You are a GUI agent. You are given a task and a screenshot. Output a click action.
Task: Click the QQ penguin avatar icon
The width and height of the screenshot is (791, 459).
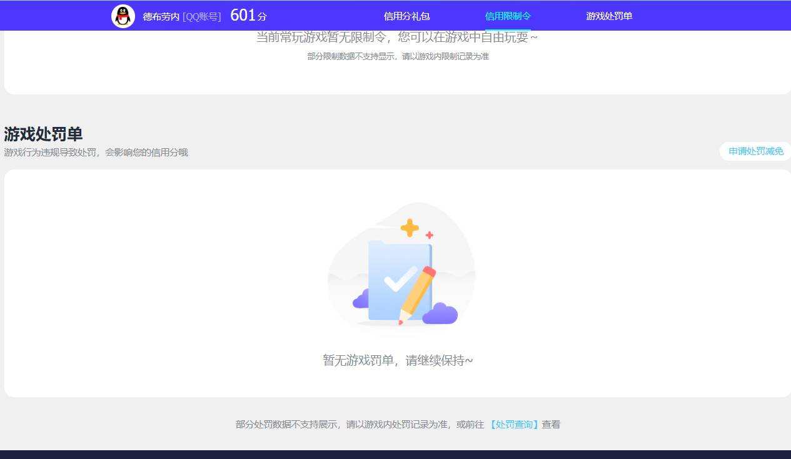tap(123, 16)
